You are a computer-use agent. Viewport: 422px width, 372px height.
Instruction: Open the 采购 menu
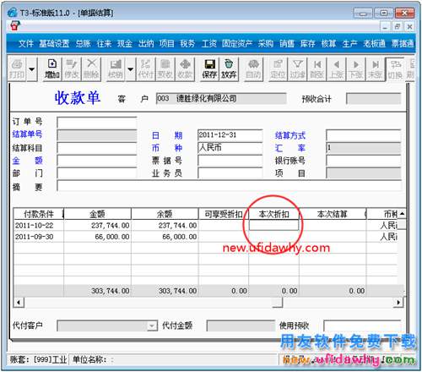266,43
